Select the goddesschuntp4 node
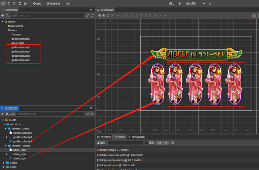Screen dimensions: 259x170 (x=21, y=51)
